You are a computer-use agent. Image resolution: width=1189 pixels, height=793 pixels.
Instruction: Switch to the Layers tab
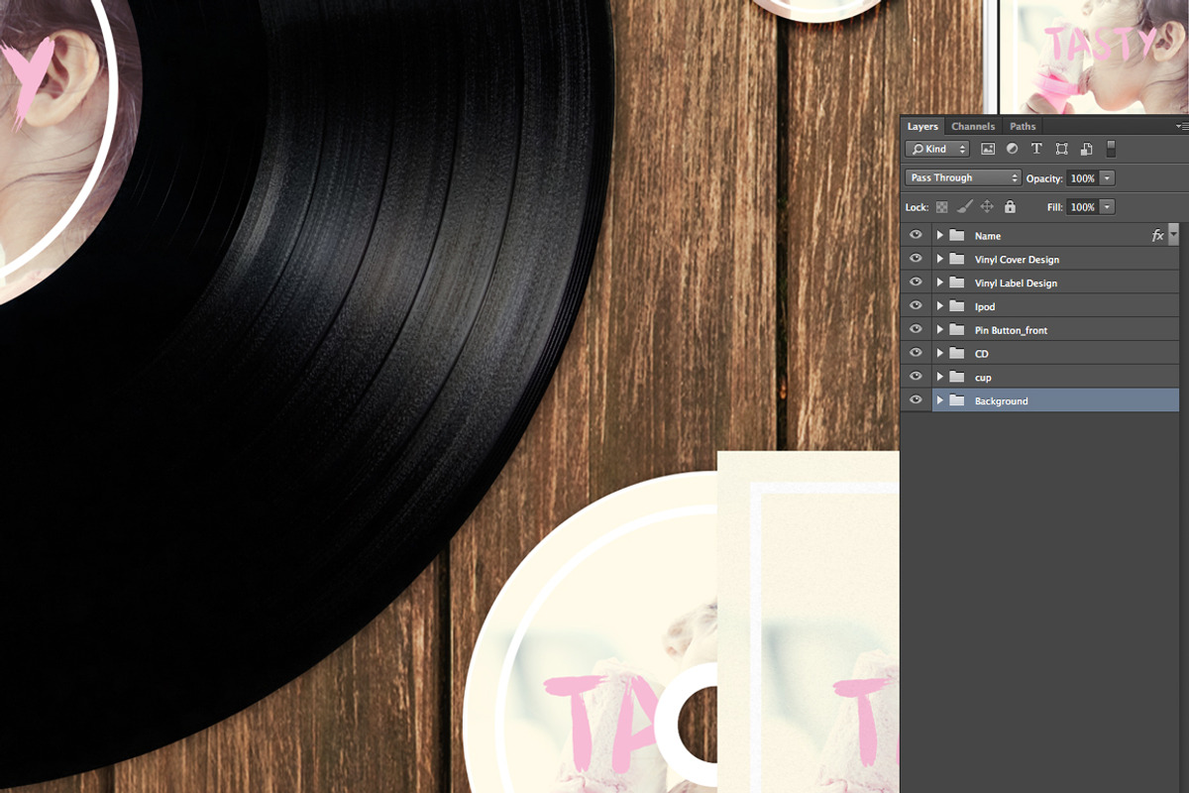[922, 126]
